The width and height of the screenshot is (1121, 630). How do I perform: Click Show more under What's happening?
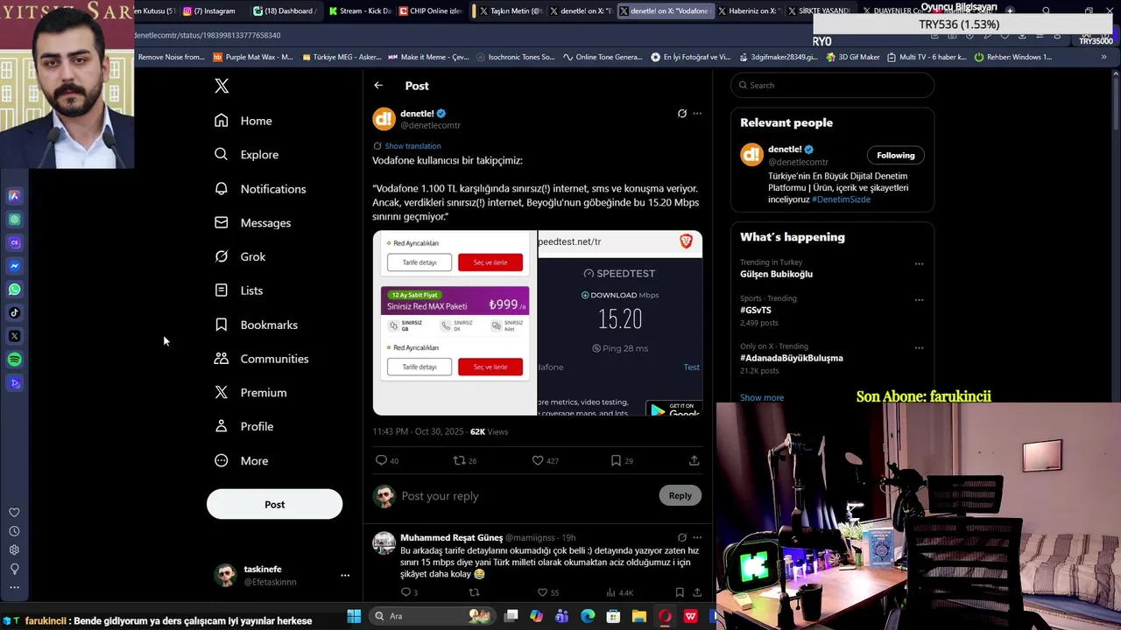762,397
